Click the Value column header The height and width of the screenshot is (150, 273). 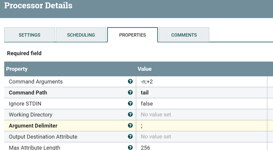(x=144, y=69)
